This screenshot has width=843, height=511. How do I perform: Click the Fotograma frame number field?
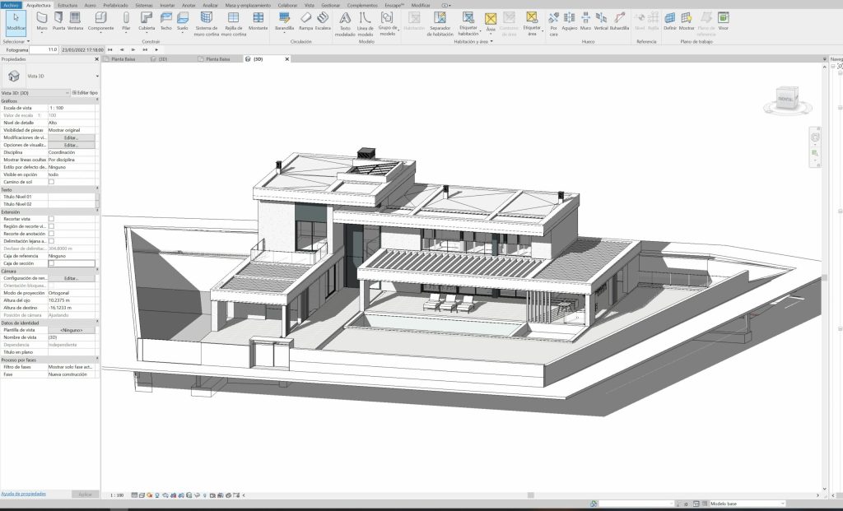[x=44, y=49]
